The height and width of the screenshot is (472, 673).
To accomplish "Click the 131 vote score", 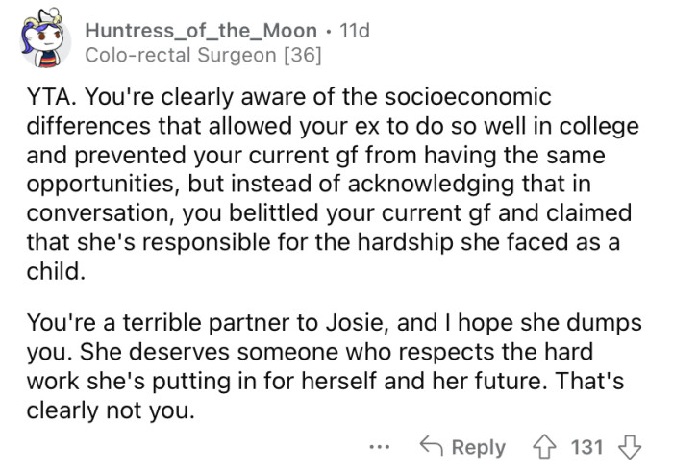I will [x=586, y=447].
